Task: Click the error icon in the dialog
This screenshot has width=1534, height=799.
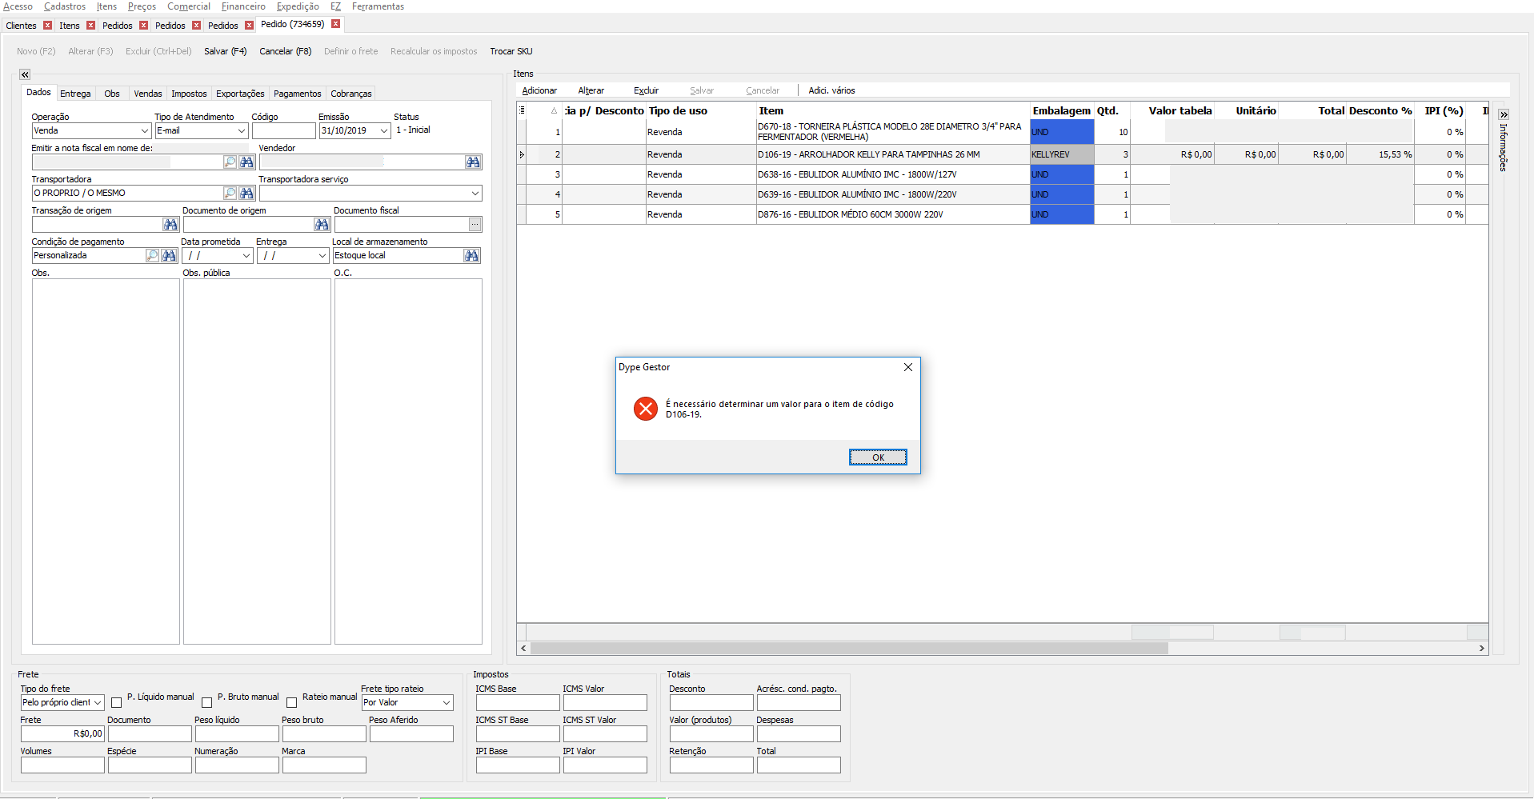Action: point(646,409)
